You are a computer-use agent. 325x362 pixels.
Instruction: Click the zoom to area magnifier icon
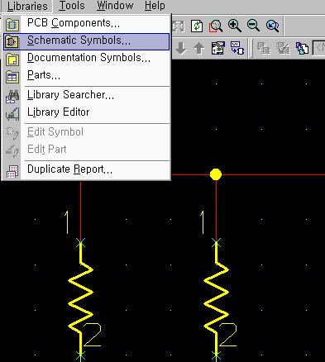(x=216, y=26)
